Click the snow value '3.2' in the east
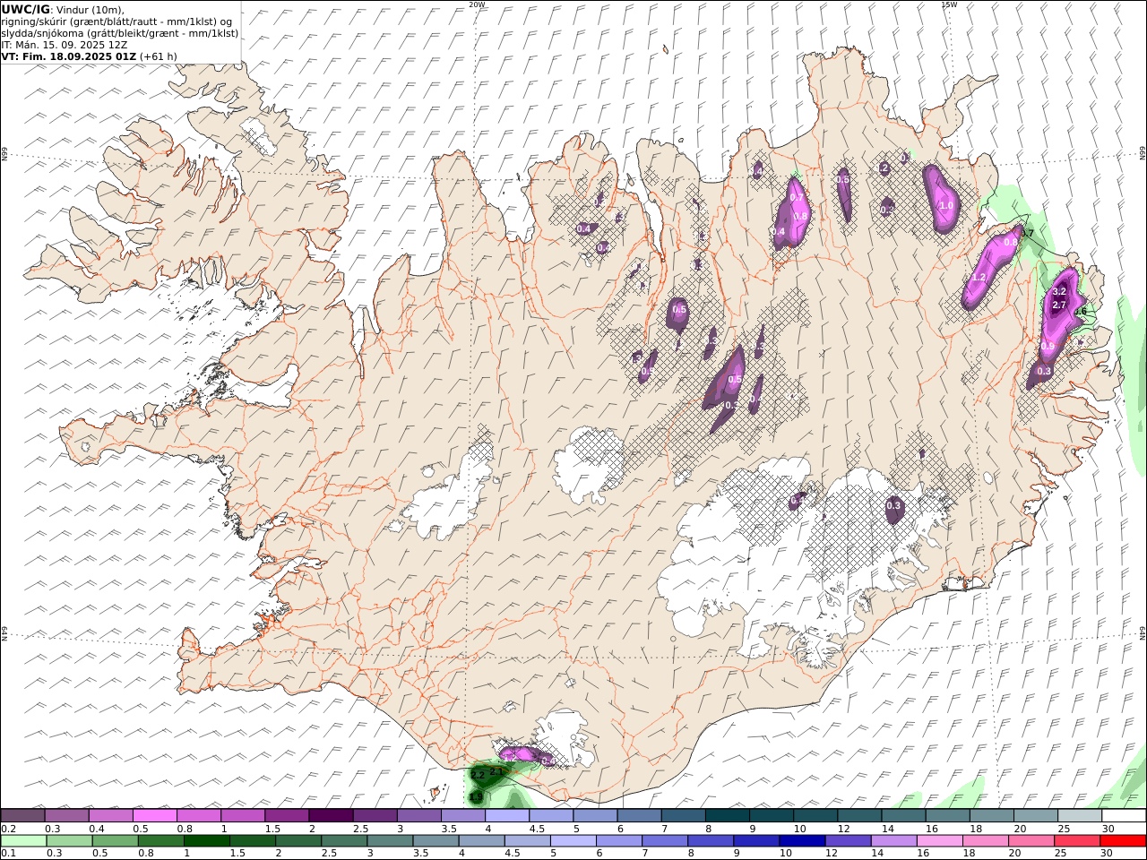Screen dimensions: 1147x860 click(x=1059, y=291)
